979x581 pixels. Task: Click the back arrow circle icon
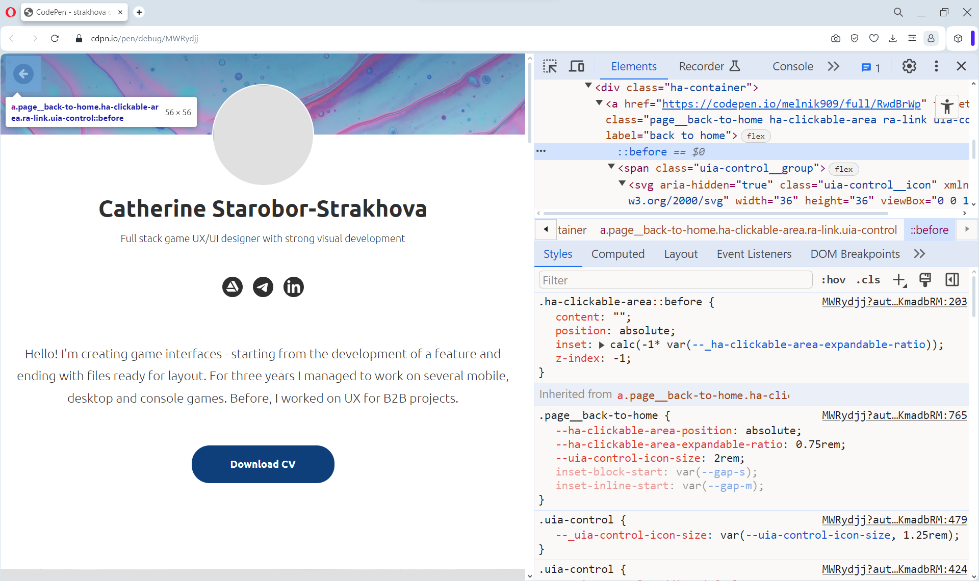click(x=23, y=74)
